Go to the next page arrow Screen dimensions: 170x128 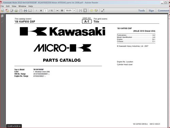click(41, 10)
